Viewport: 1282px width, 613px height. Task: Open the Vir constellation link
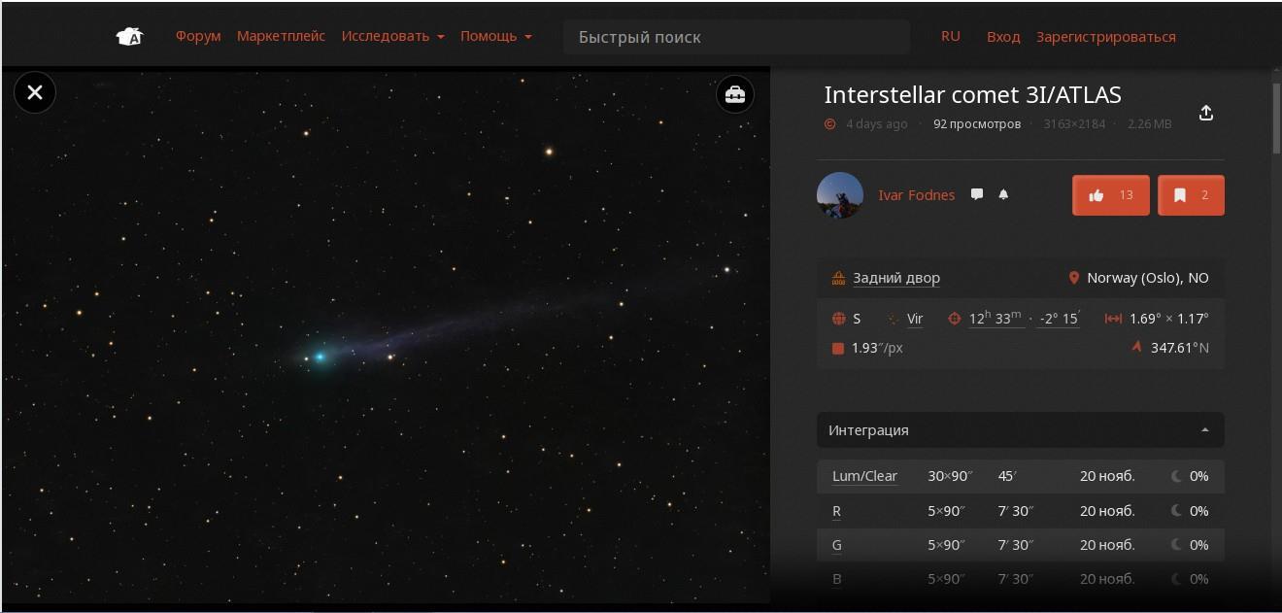point(915,319)
